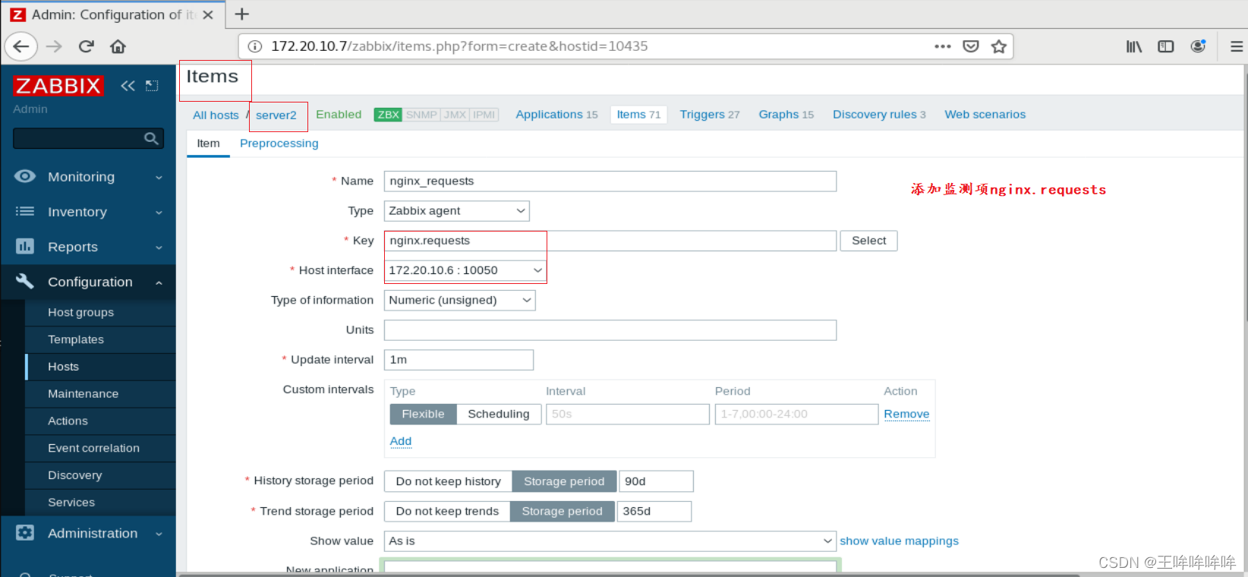The image size is (1248, 577).
Task: Open All hosts breadcrumb link
Action: tap(216, 115)
